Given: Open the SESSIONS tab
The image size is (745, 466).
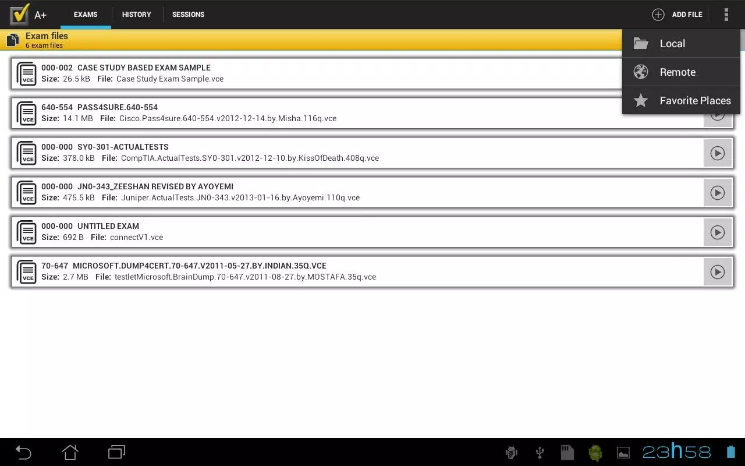Looking at the screenshot, I should (x=188, y=15).
